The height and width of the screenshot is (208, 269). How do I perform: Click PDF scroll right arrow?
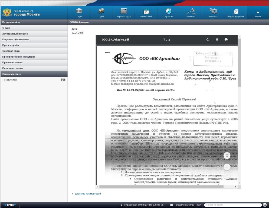tap(236, 187)
